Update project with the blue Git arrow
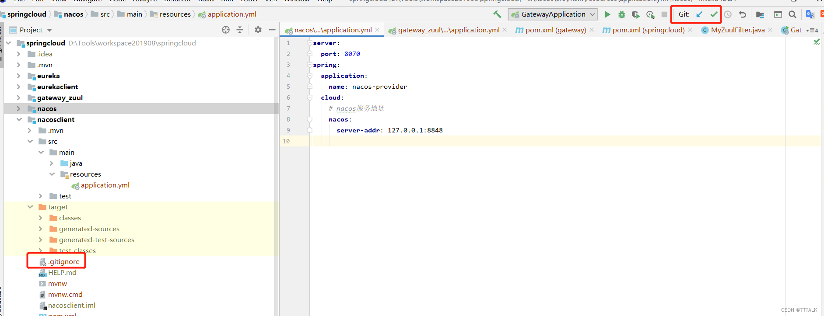The height and width of the screenshot is (316, 824). 699,14
